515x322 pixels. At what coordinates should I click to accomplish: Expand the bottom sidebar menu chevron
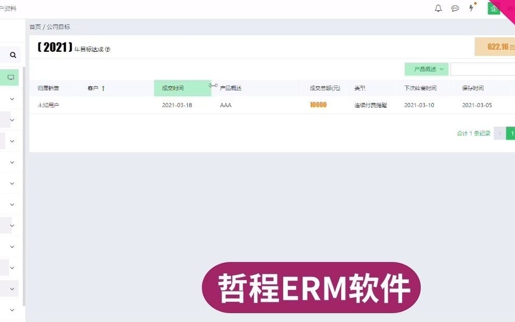coord(11,310)
